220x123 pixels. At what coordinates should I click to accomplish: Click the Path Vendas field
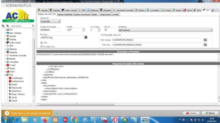click(x=157, y=40)
